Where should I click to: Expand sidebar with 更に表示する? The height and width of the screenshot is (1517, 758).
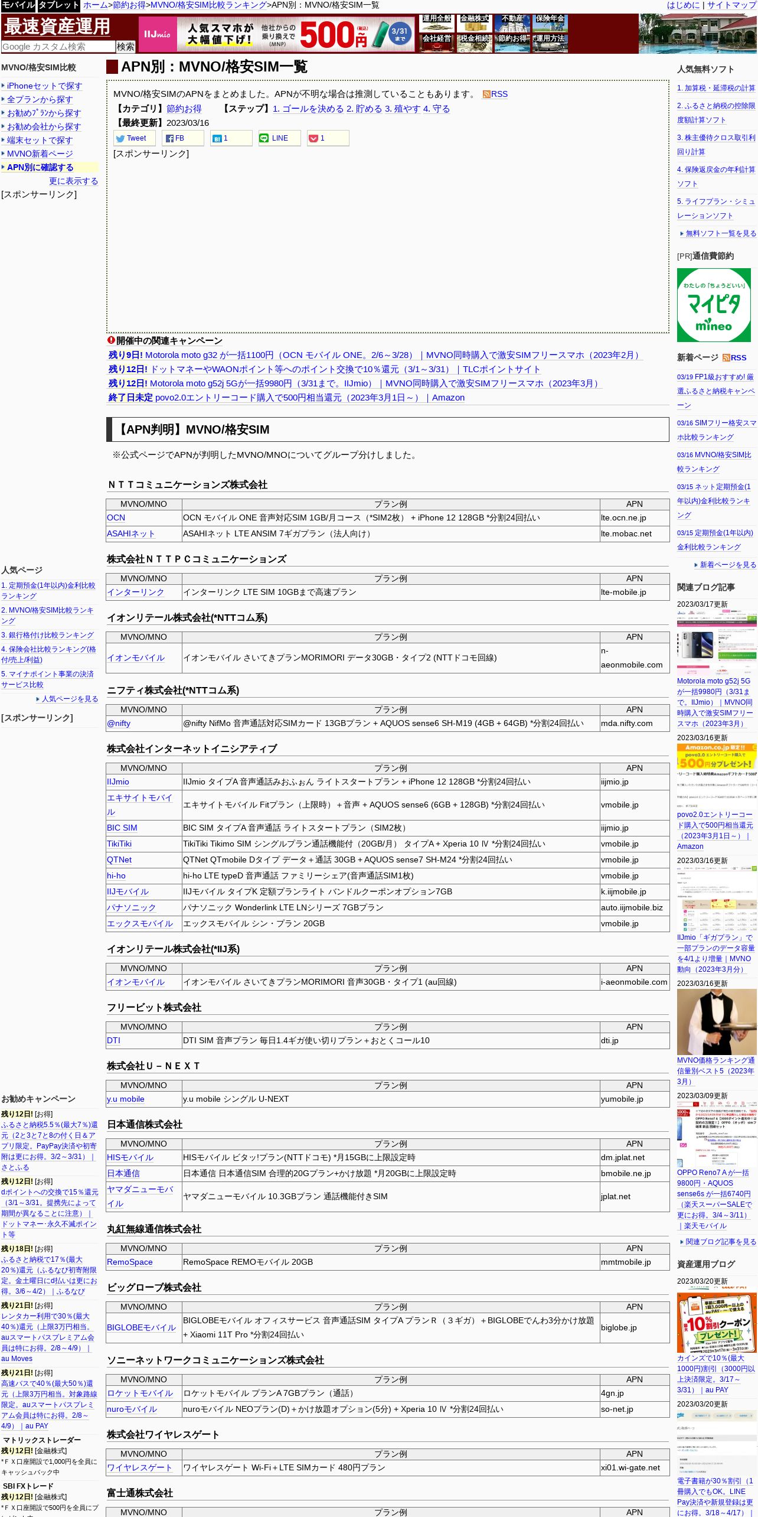coord(73,181)
